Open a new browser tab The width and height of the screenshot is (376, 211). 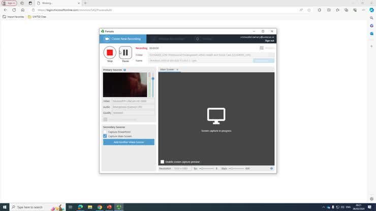85,3
